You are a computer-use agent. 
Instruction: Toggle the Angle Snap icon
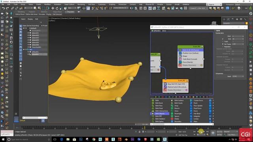pos(97,8)
